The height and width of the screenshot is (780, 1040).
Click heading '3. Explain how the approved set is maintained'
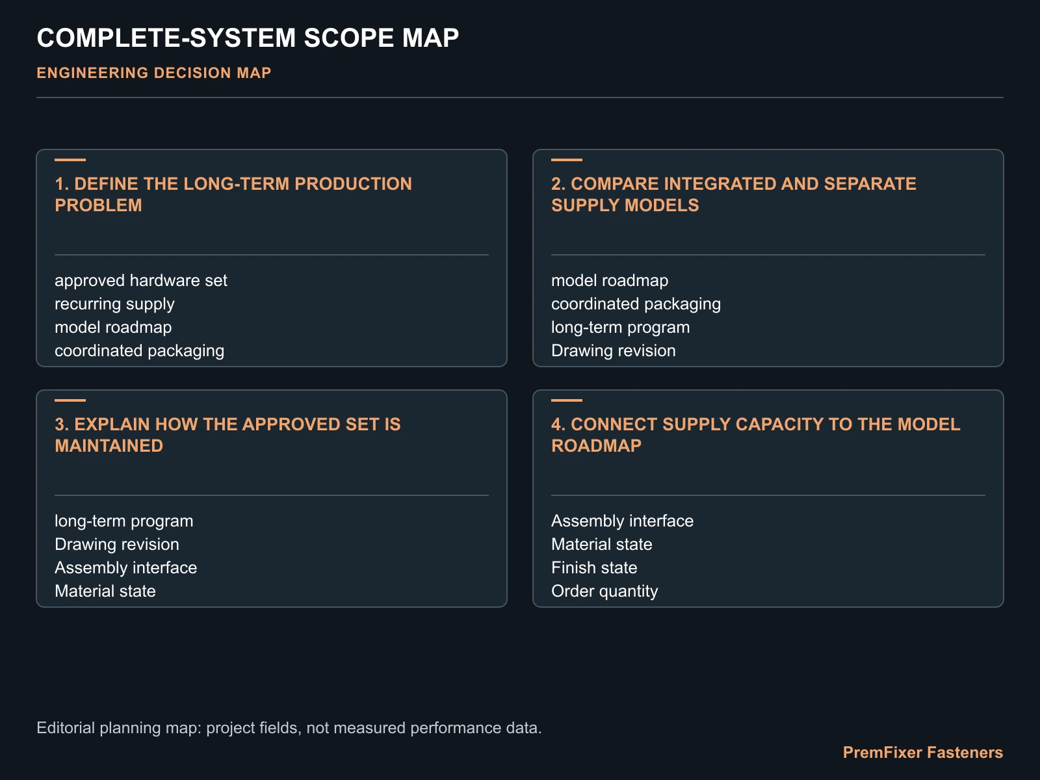click(227, 435)
